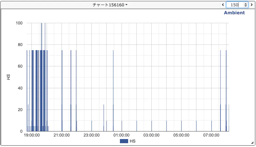Click the 07:00:00 x-axis label
256x147 pixels.
coord(212,135)
